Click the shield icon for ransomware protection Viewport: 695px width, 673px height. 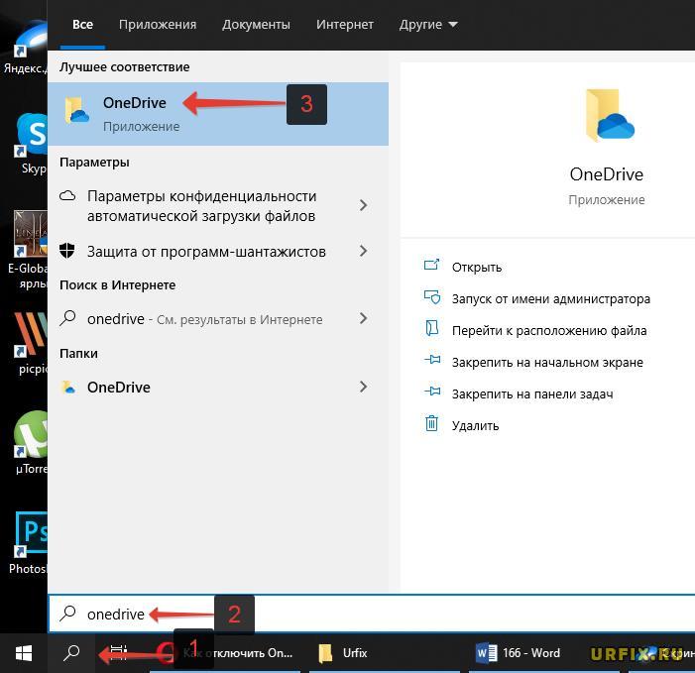67,251
